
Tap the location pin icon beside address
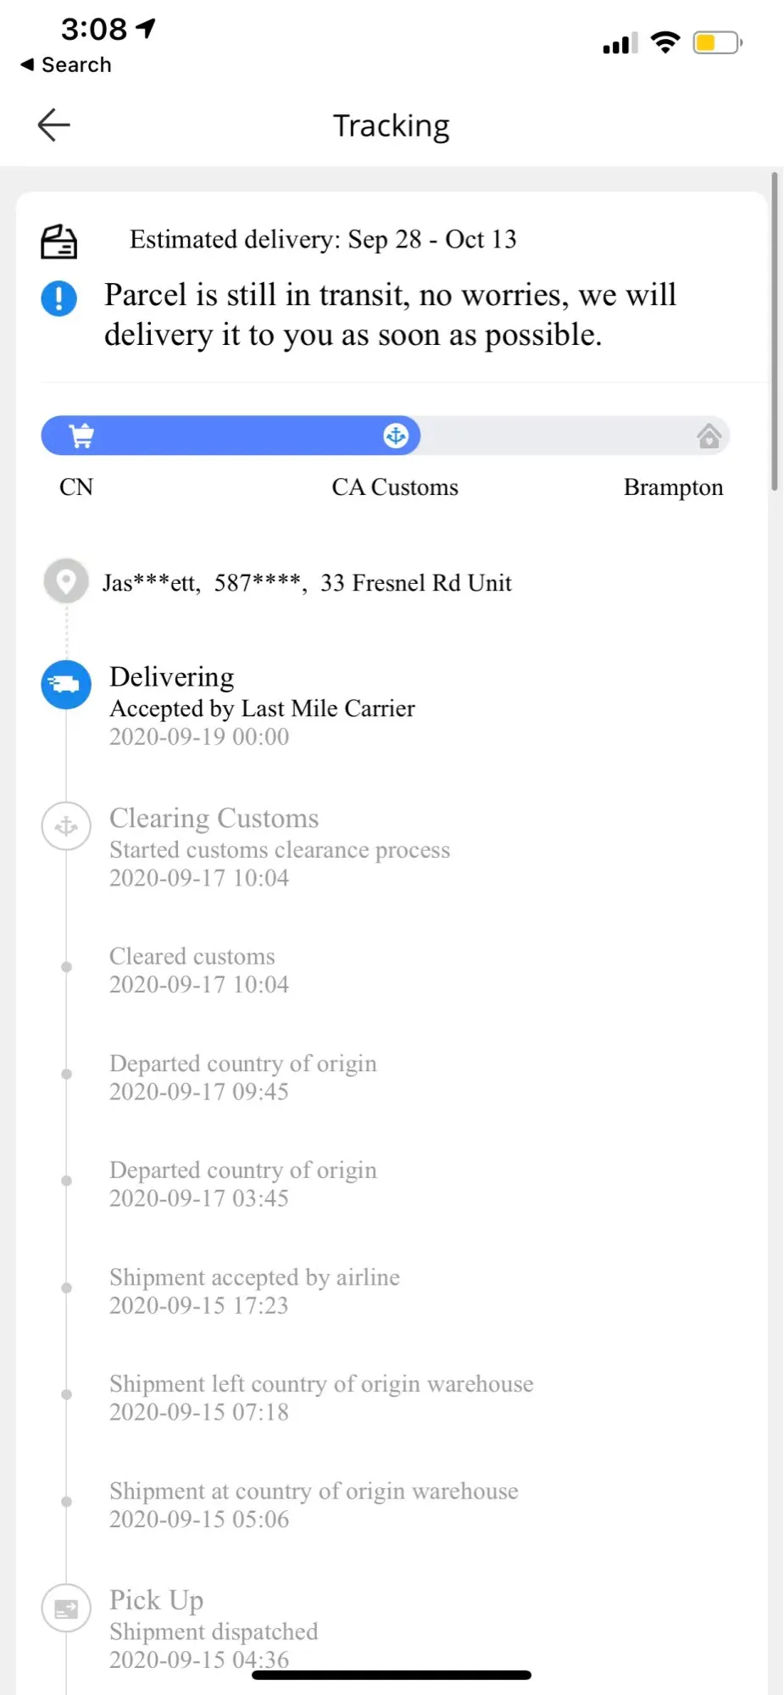pyautogui.click(x=66, y=581)
